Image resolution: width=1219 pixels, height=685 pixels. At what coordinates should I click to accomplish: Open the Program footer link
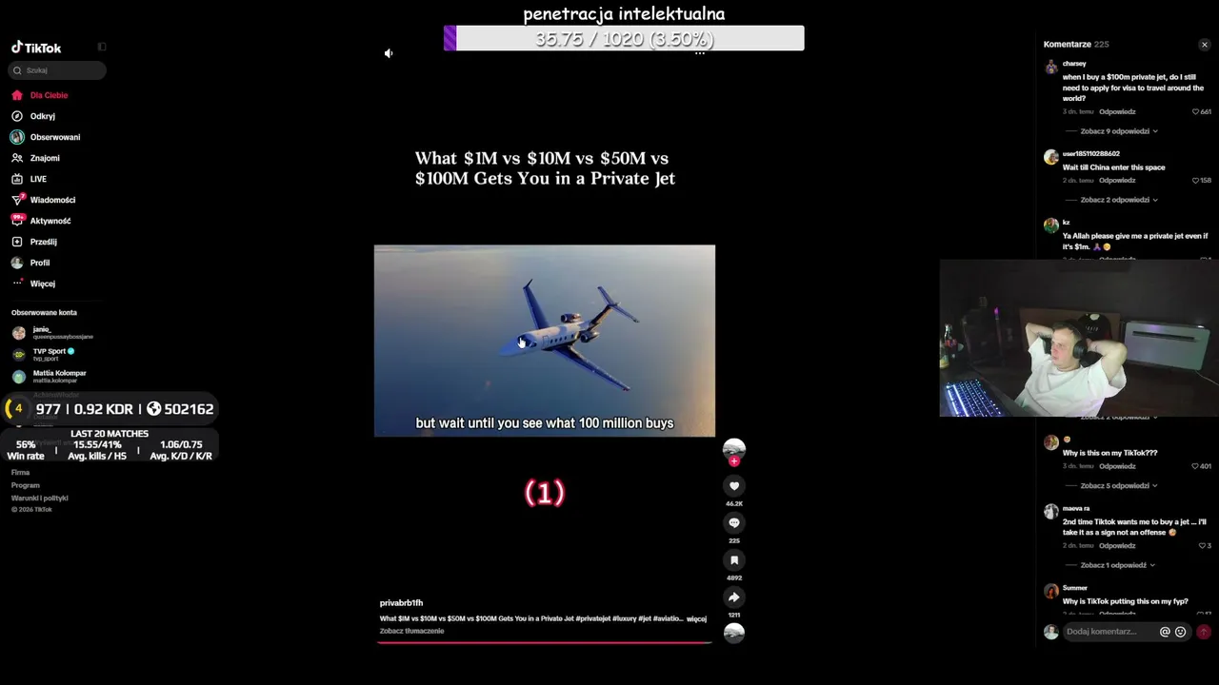point(26,485)
